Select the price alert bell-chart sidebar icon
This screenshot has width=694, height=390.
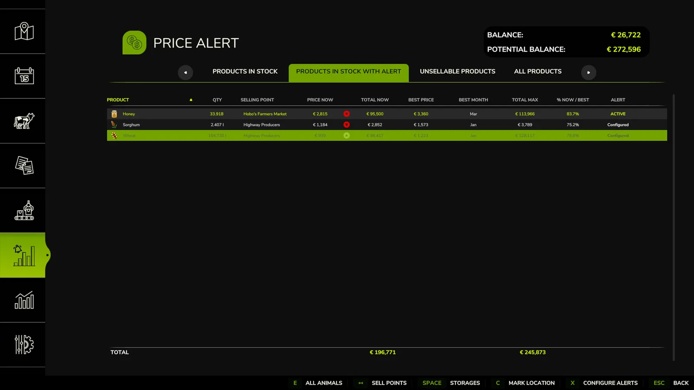tap(24, 255)
